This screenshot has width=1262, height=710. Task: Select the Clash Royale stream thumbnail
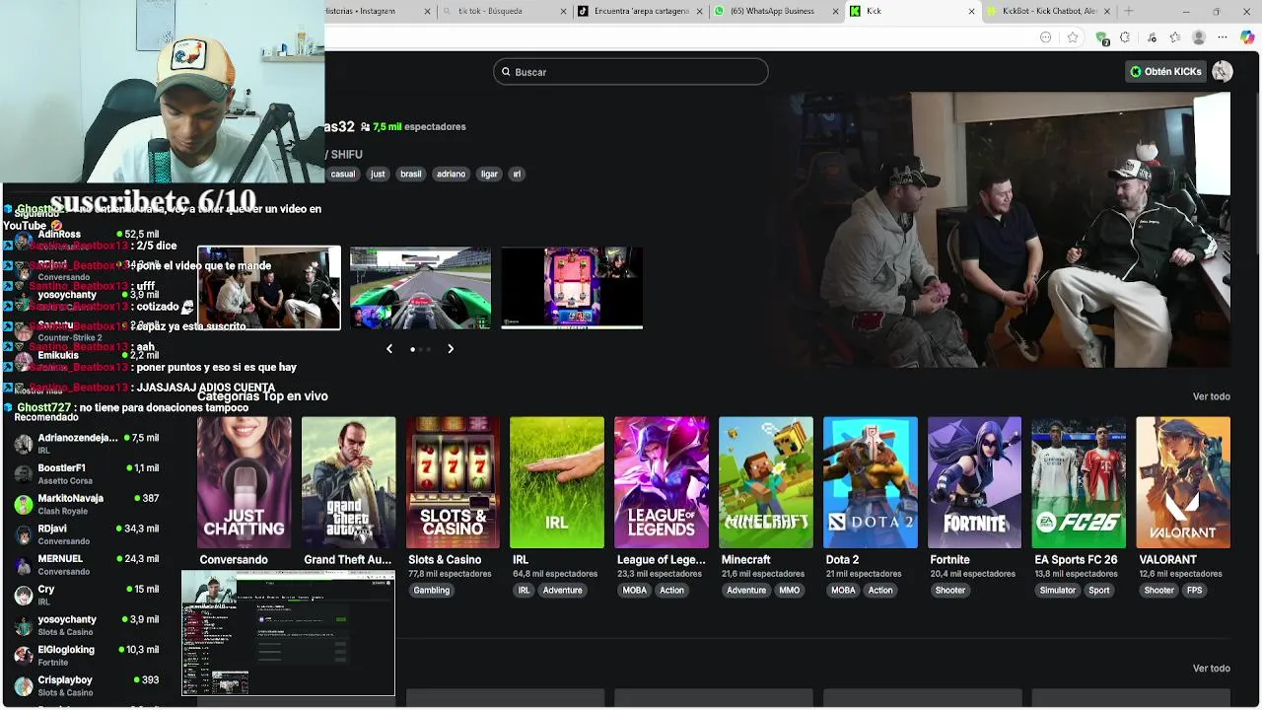572,288
